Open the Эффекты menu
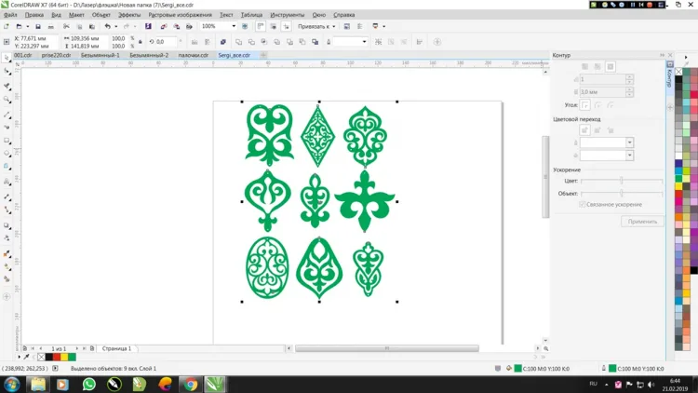Image resolution: width=698 pixels, height=393 pixels. point(129,15)
